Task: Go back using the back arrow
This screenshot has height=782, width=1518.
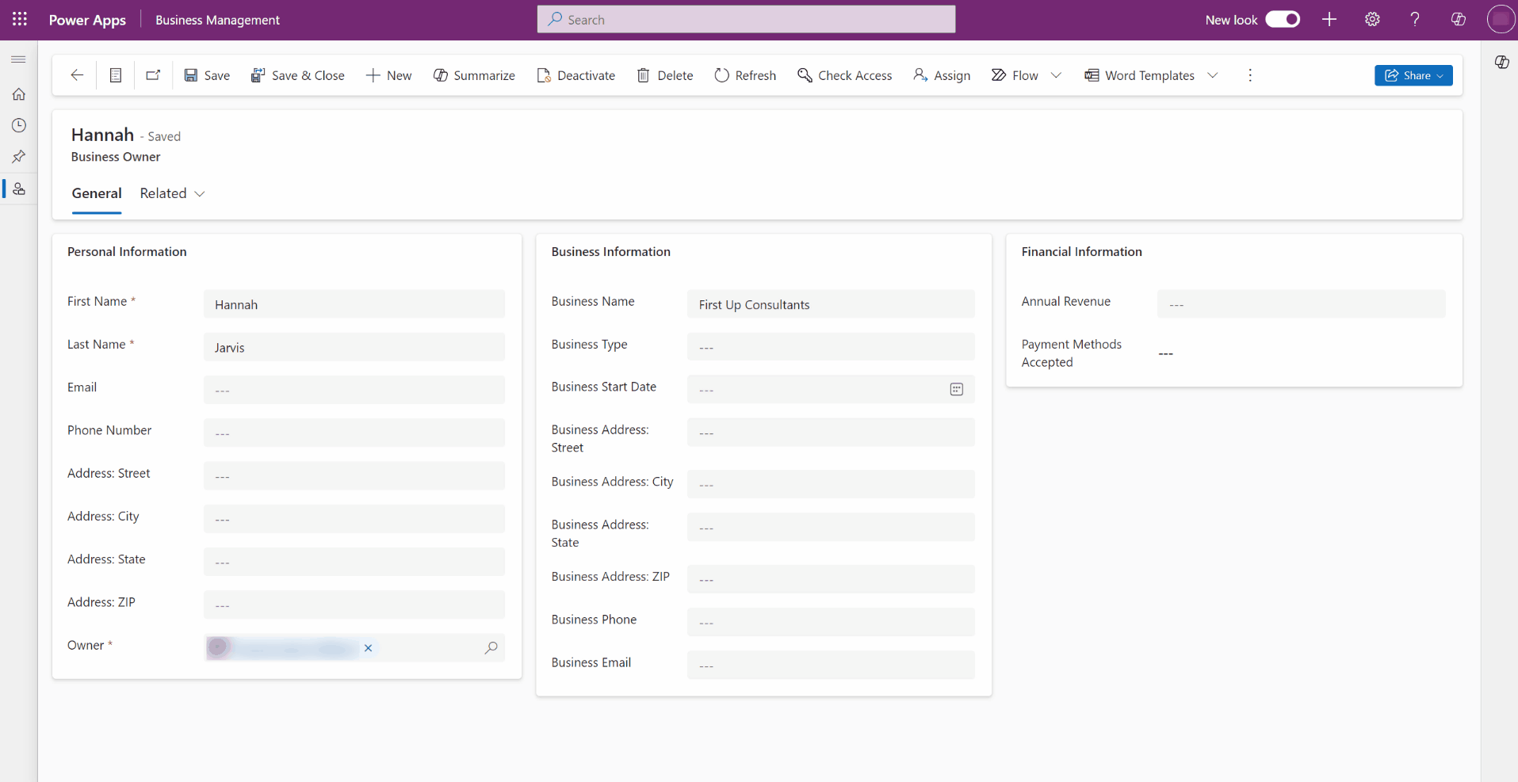Action: (x=76, y=74)
